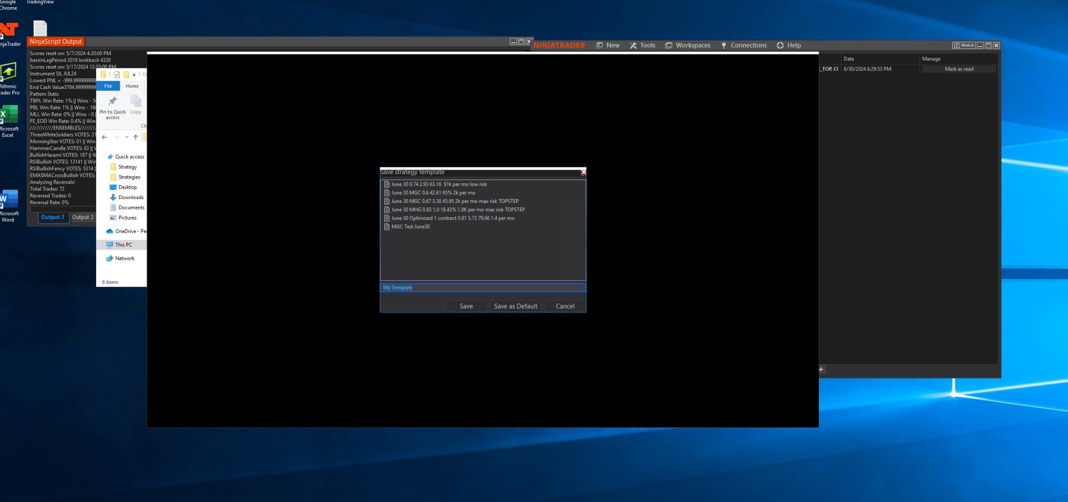Image resolution: width=1068 pixels, height=502 pixels.
Task: Switch to the Output 2 tab
Action: tap(83, 217)
